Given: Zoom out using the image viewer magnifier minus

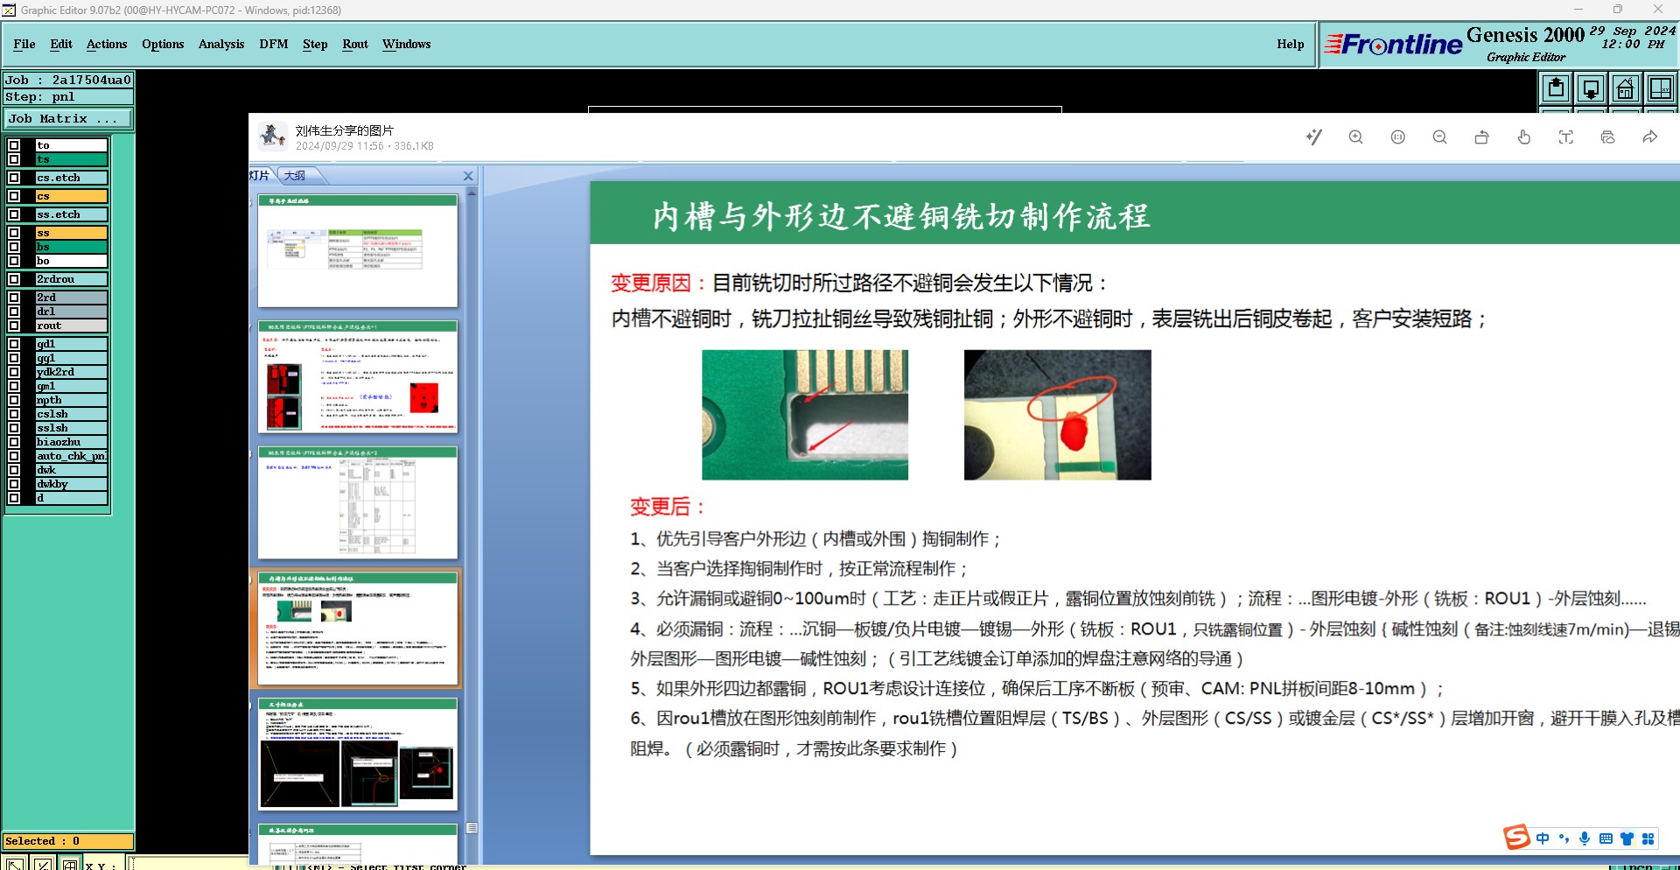Looking at the screenshot, I should pyautogui.click(x=1440, y=137).
